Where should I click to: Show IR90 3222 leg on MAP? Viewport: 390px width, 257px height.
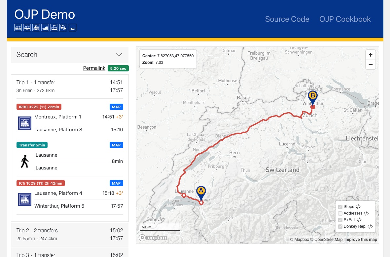click(x=116, y=107)
